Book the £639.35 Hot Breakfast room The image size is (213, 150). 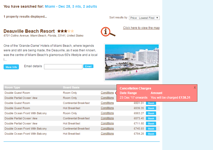151,108
